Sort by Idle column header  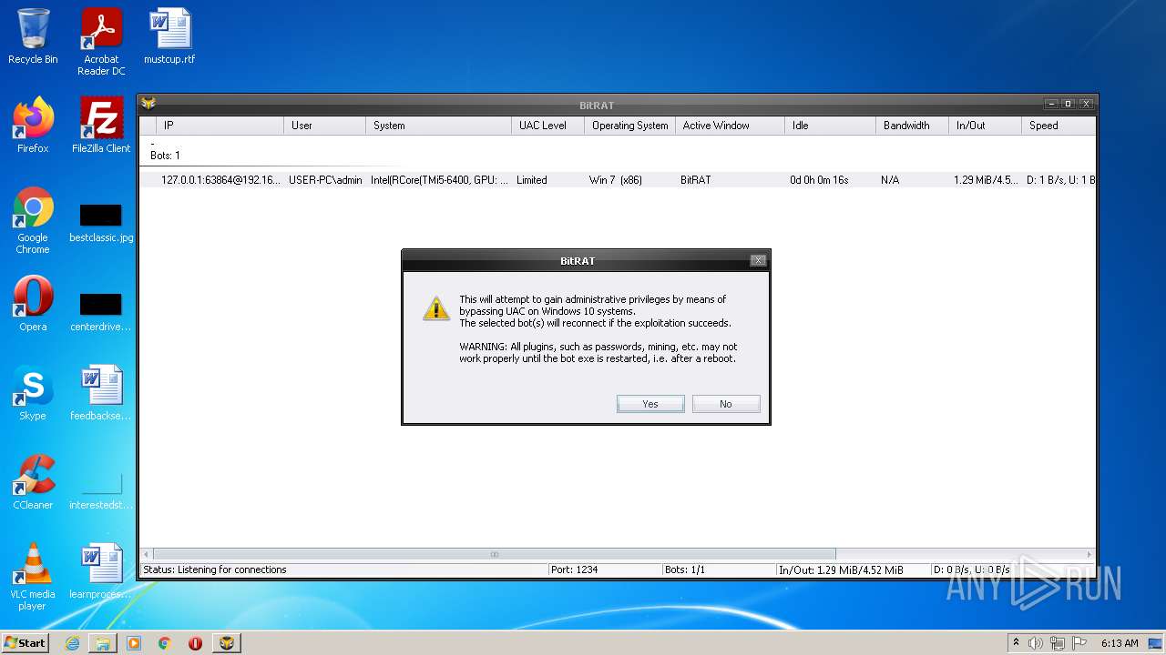click(x=831, y=126)
